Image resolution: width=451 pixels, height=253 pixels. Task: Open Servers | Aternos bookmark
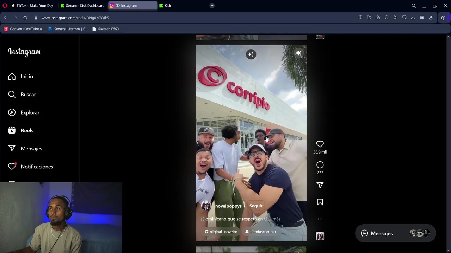click(68, 29)
